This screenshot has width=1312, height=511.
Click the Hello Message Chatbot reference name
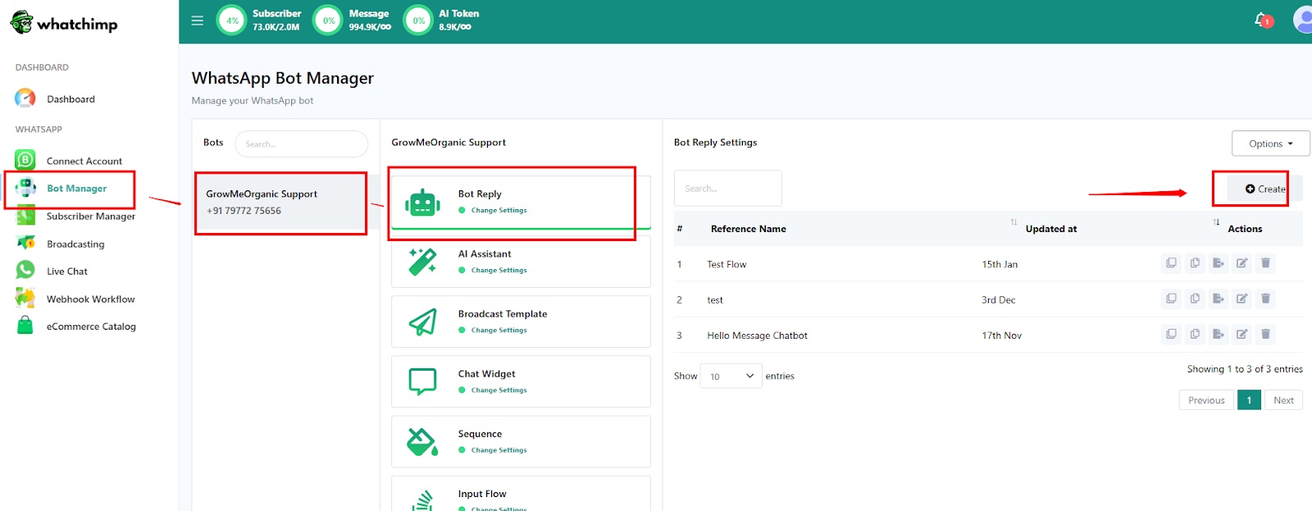(757, 335)
